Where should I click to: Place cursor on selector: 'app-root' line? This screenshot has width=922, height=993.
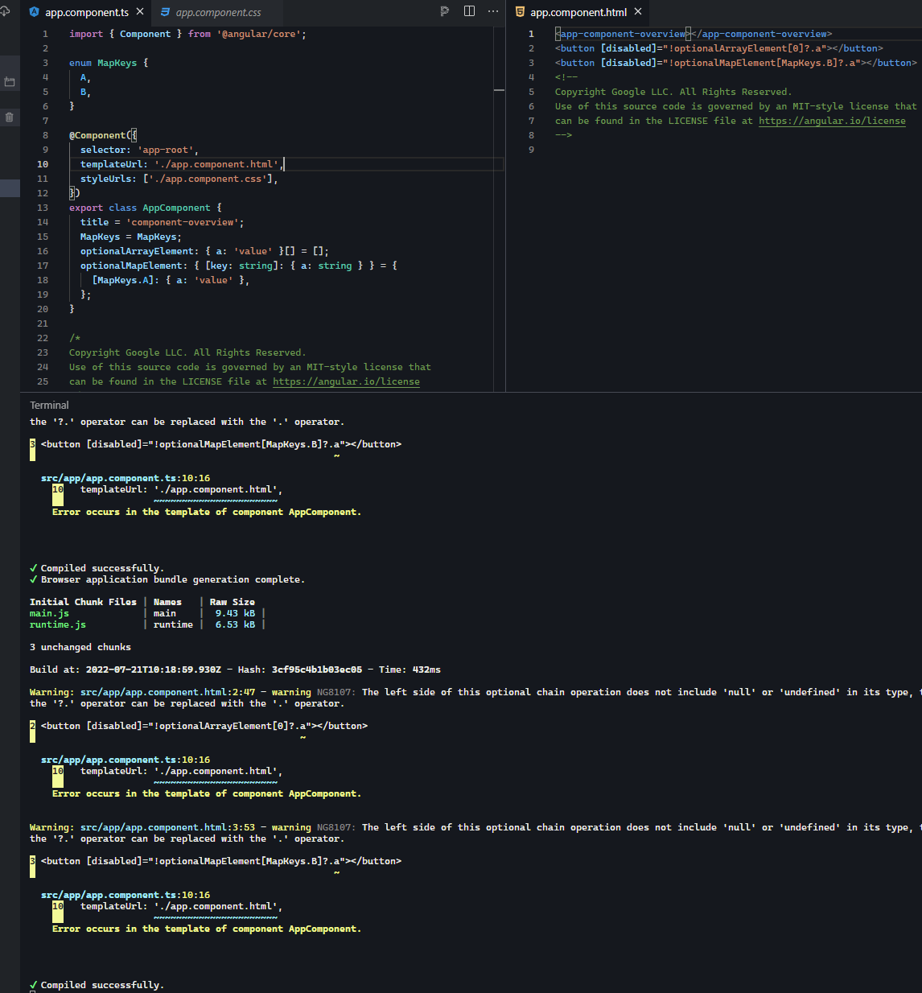pos(139,150)
